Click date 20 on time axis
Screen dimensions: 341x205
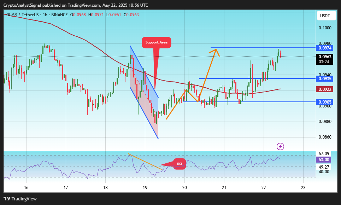(x=184, y=188)
